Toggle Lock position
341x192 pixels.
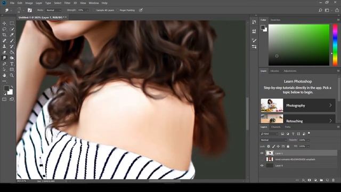278,147
